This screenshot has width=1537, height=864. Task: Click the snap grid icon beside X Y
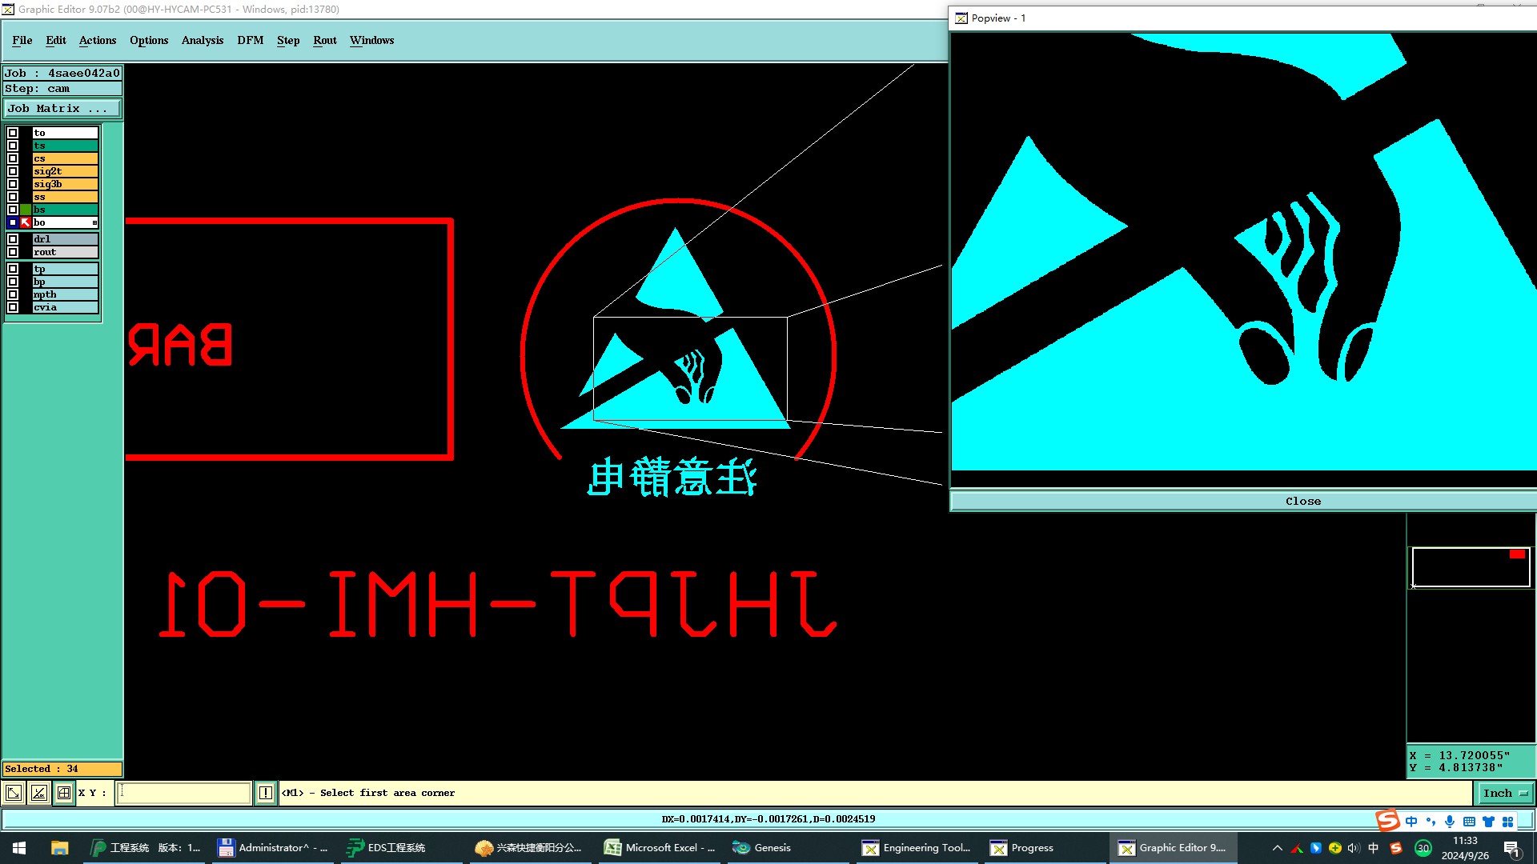(64, 793)
